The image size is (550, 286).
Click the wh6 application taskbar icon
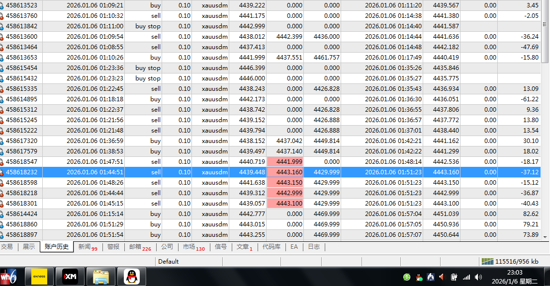(x=8, y=277)
